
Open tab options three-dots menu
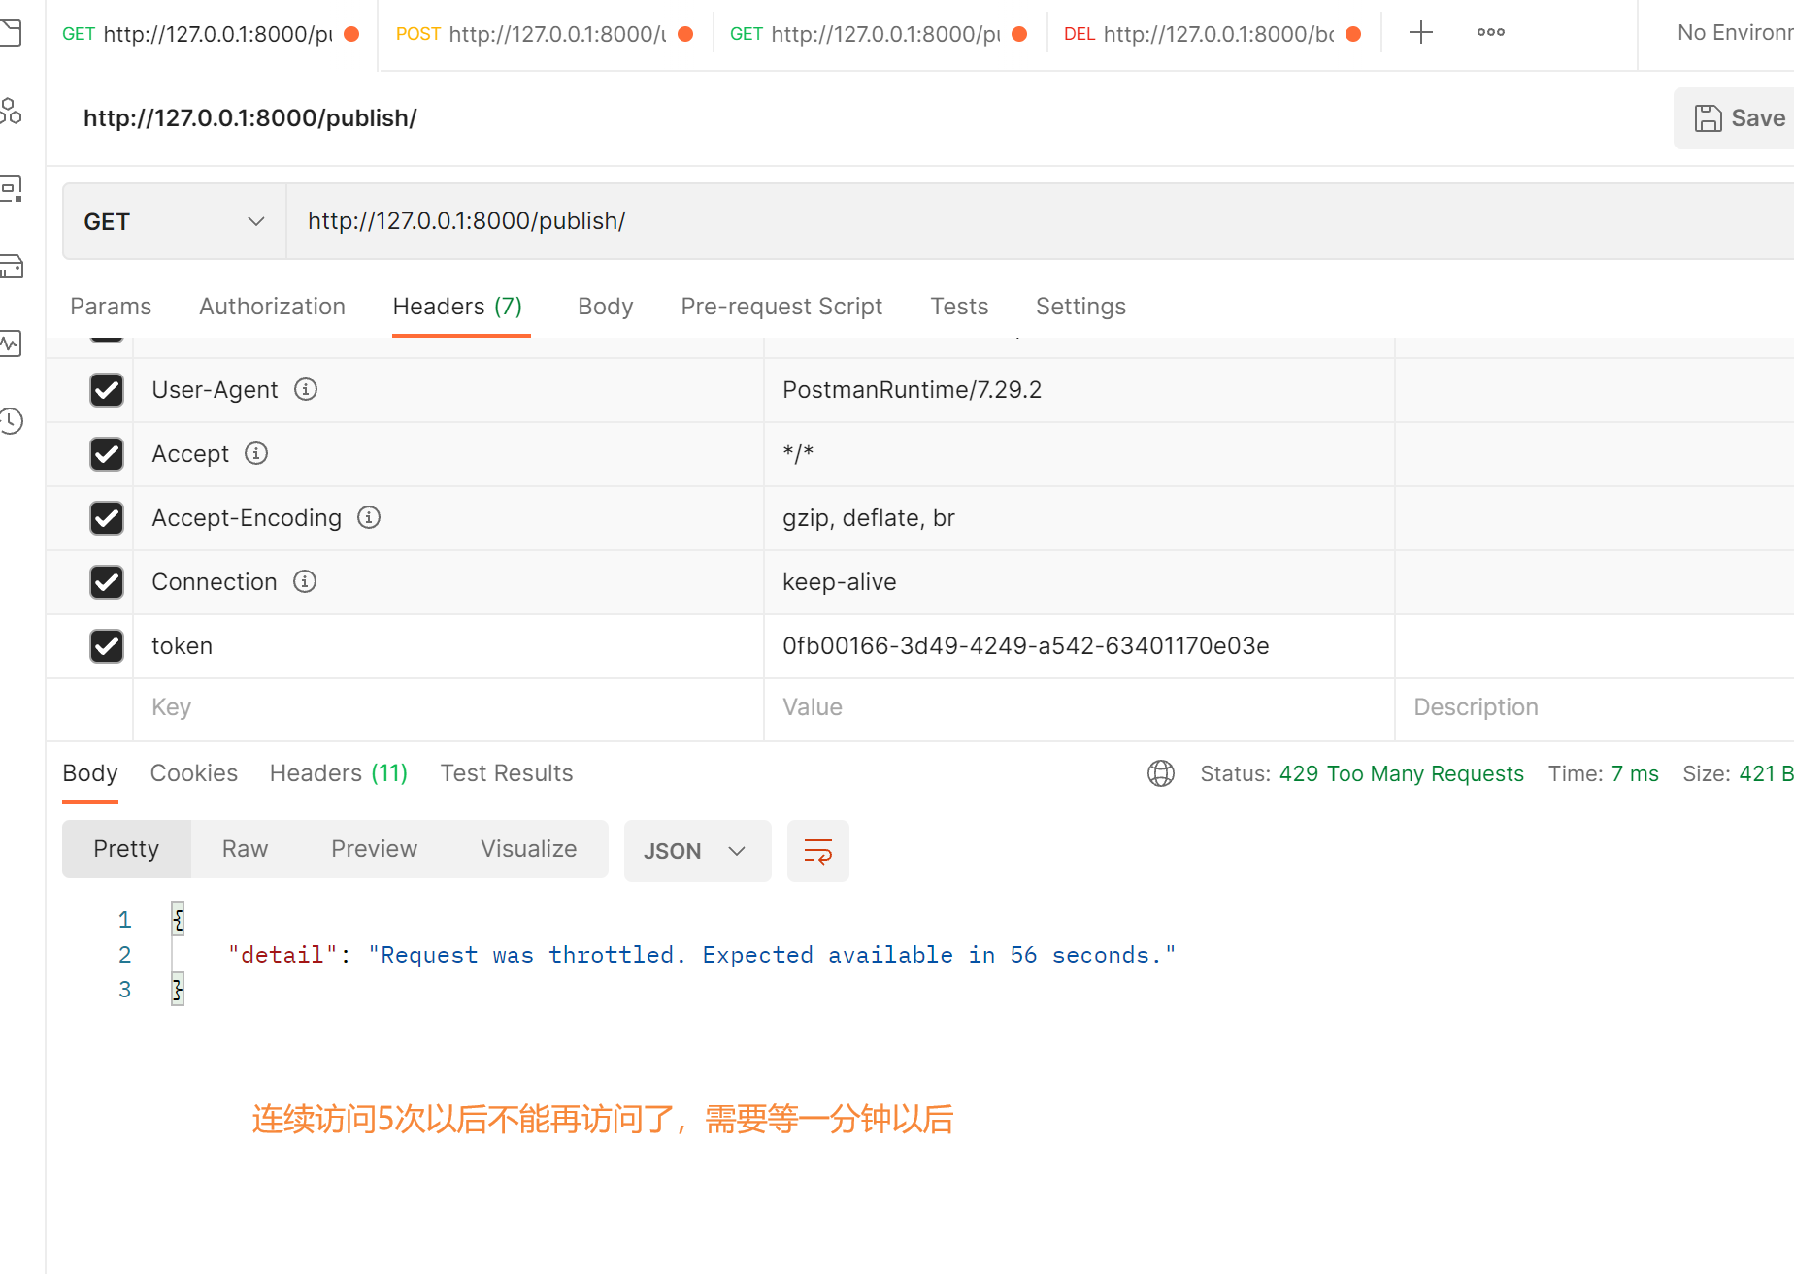1490,33
